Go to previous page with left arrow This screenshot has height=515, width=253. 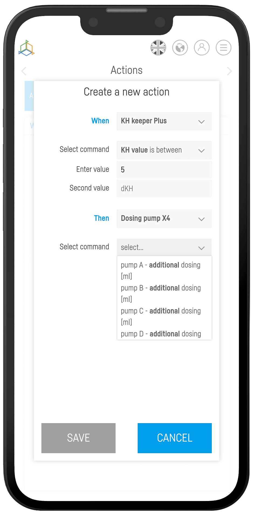[x=24, y=71]
